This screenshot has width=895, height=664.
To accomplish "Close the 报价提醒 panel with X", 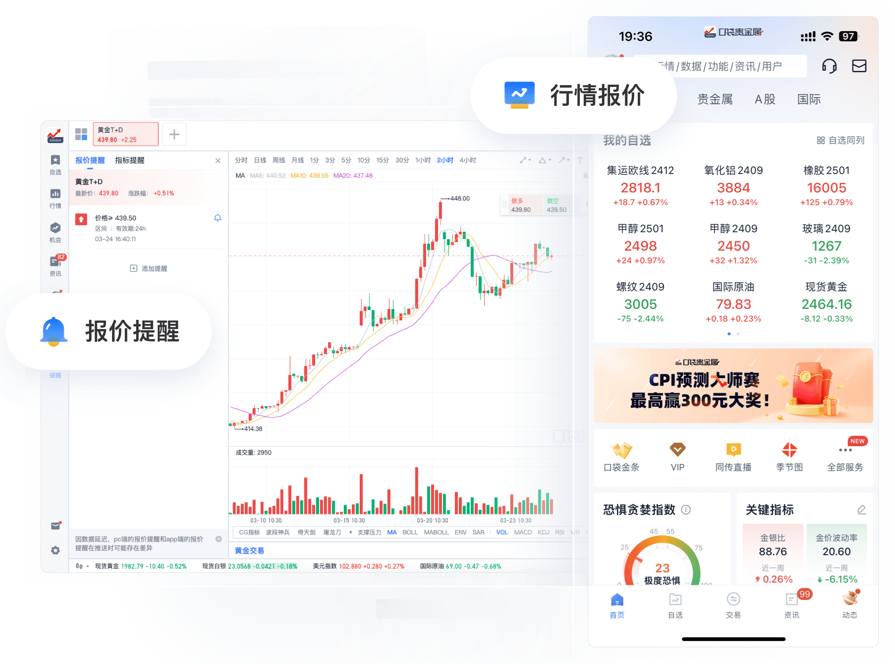I will coord(218,160).
